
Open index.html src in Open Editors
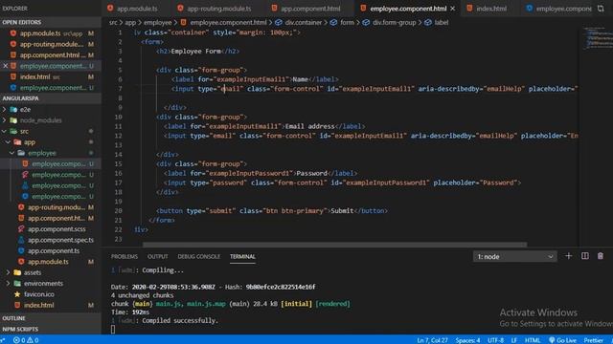[51, 76]
